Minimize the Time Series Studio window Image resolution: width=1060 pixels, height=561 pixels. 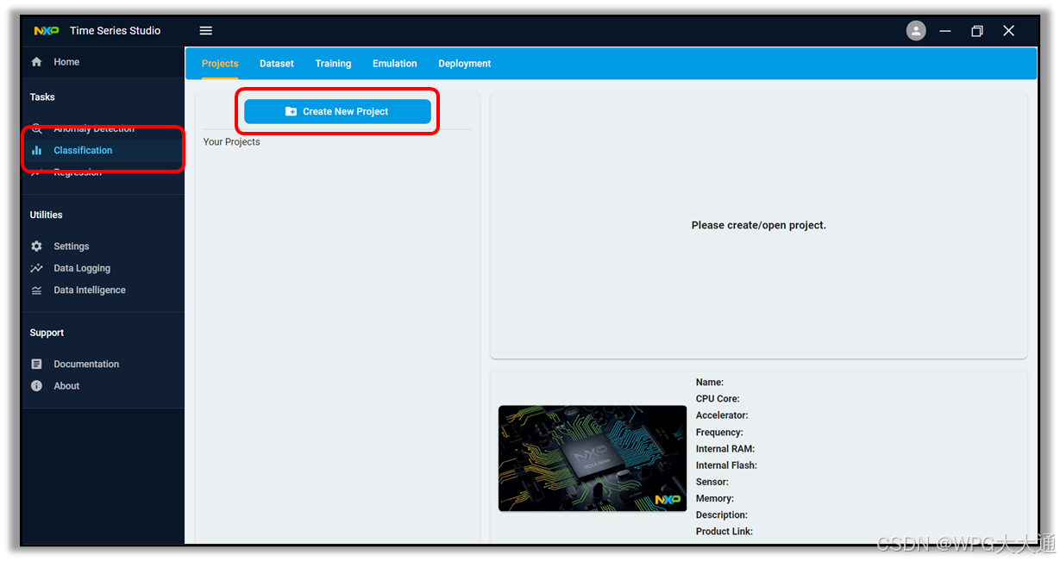(x=945, y=31)
